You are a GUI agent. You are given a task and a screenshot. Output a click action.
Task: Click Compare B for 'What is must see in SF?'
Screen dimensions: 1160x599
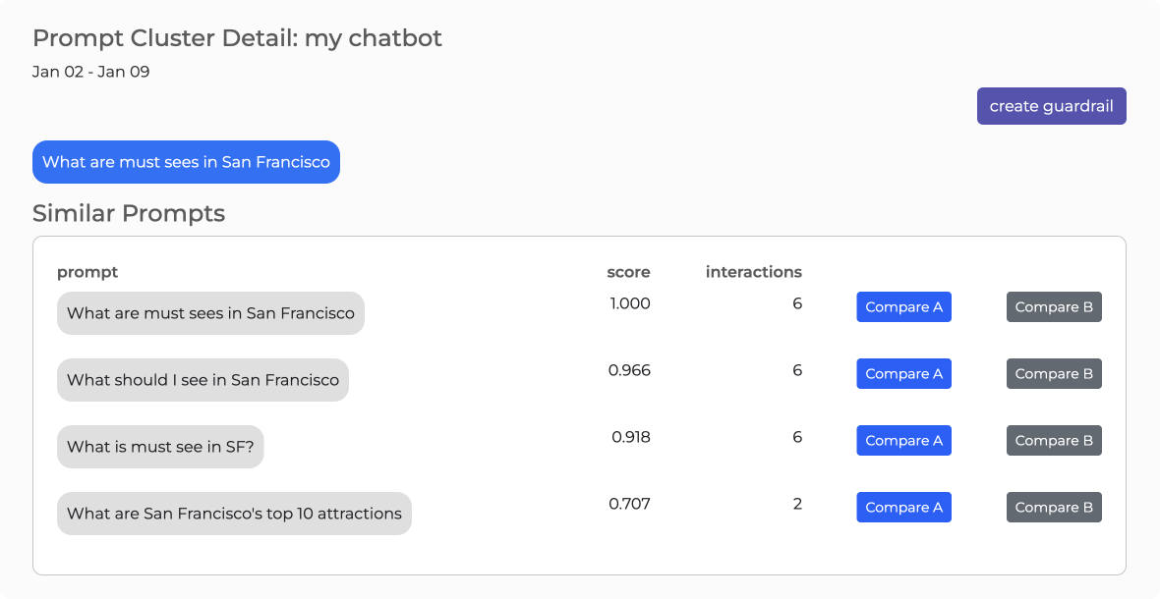point(1053,440)
